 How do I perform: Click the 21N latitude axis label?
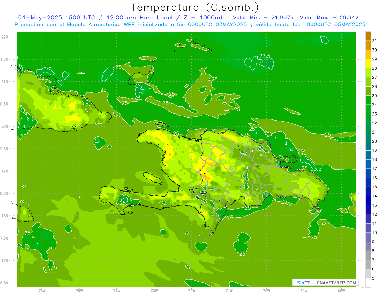click(x=5, y=81)
